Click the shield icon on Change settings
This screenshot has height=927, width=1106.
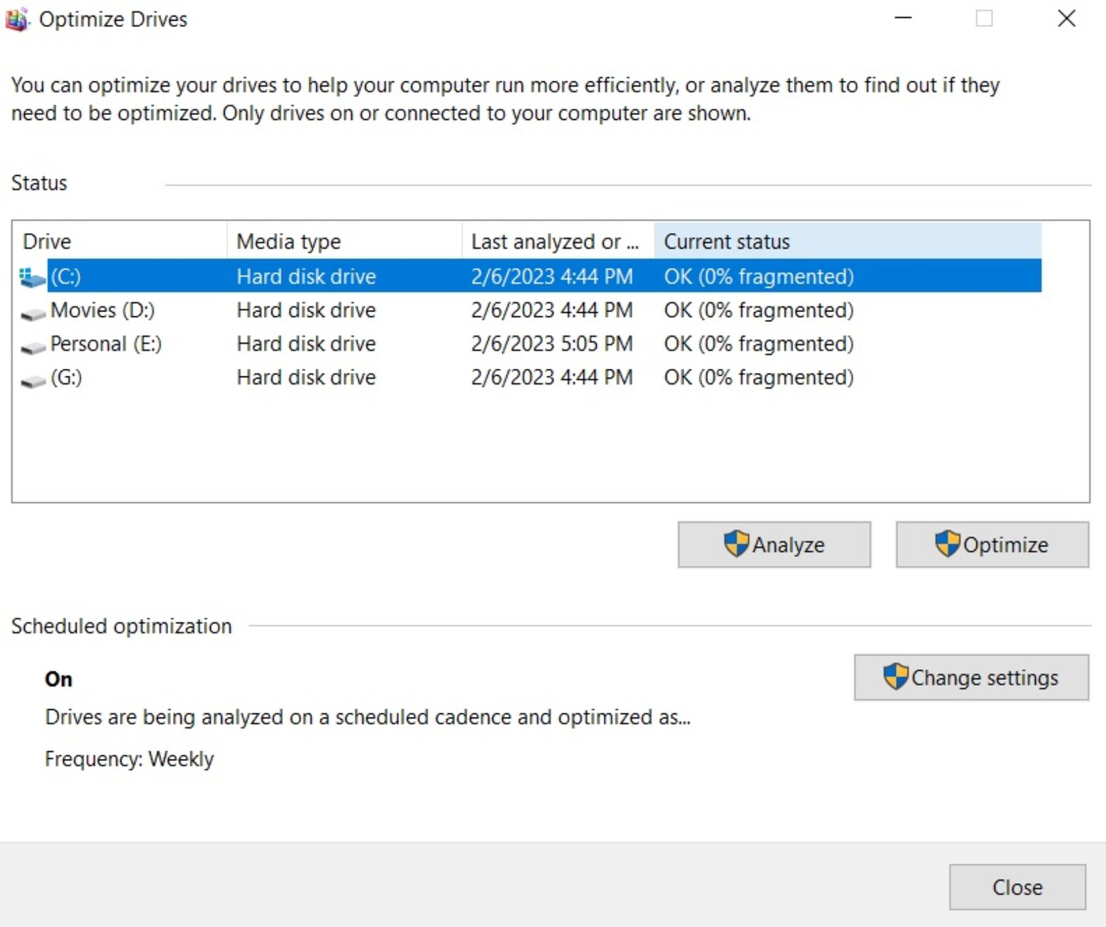(x=895, y=676)
